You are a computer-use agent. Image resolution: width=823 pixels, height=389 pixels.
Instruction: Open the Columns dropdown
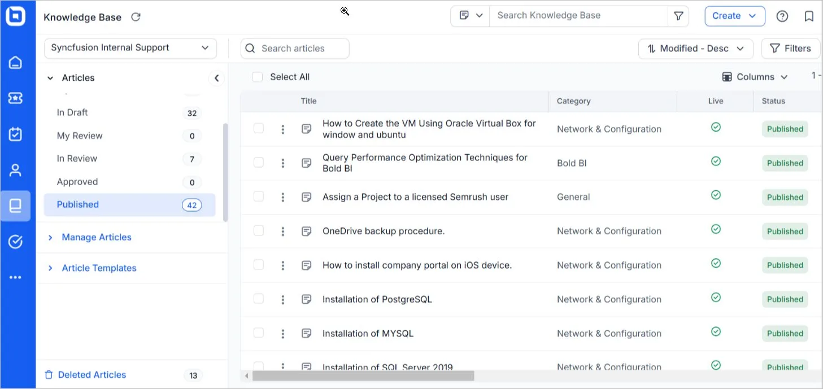point(755,77)
